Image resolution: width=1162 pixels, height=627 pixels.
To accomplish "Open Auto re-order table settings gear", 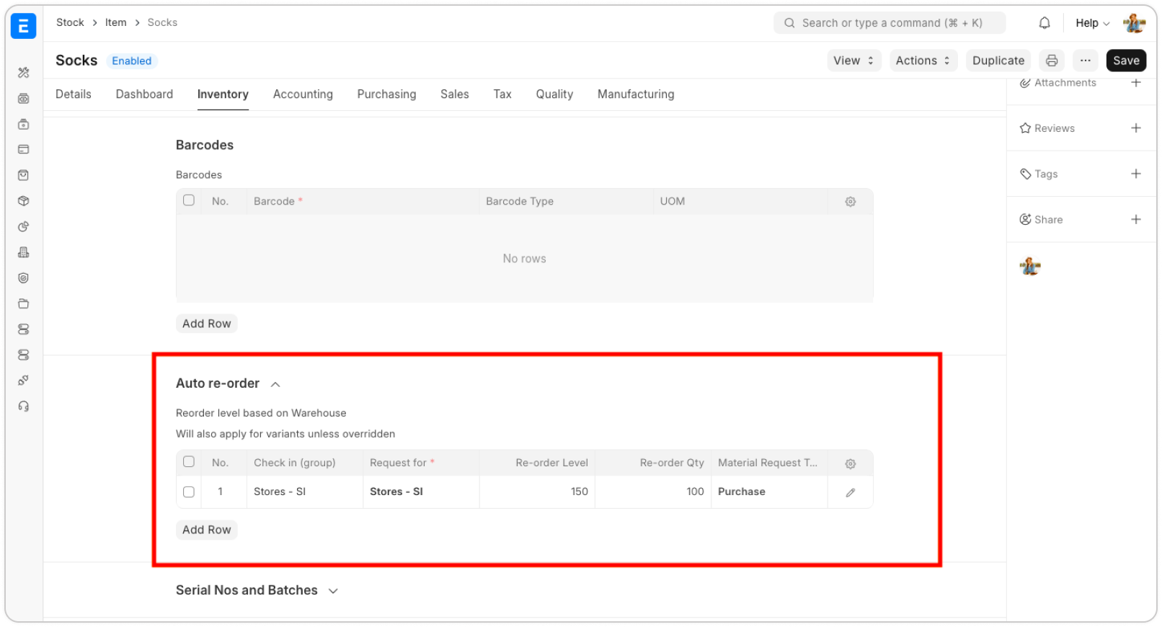I will click(851, 463).
